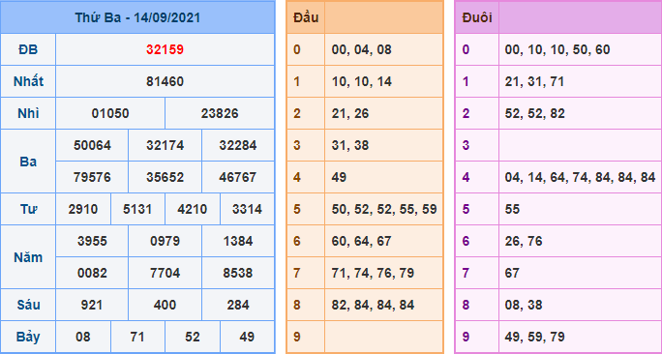This screenshot has width=662, height=354.
Task: Click the 'Nhì' row label
Action: pos(28,113)
